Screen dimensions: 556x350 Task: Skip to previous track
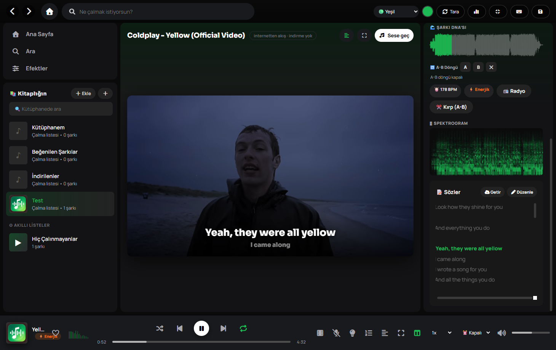[180, 328]
